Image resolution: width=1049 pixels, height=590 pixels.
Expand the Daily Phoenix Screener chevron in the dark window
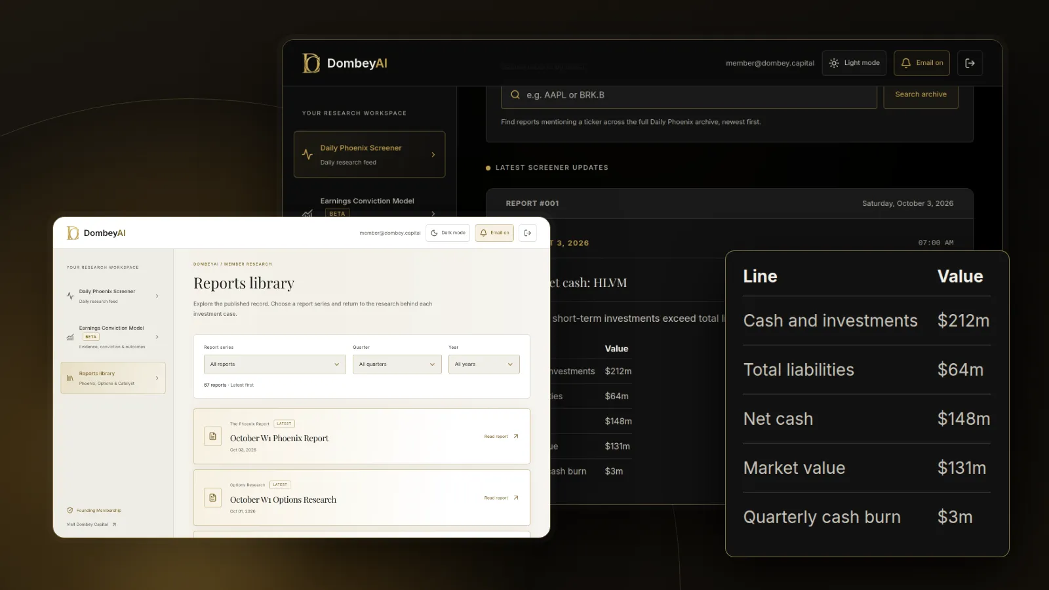(433, 155)
